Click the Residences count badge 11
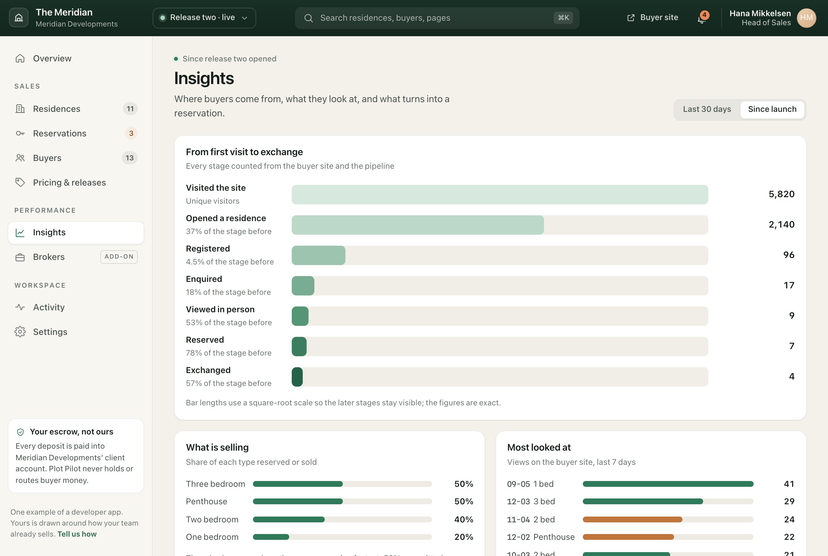 point(130,109)
